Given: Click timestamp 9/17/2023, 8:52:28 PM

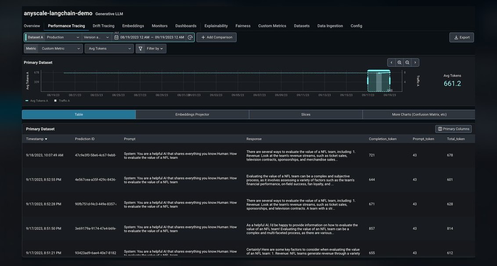Looking at the screenshot, I should 43,204.
